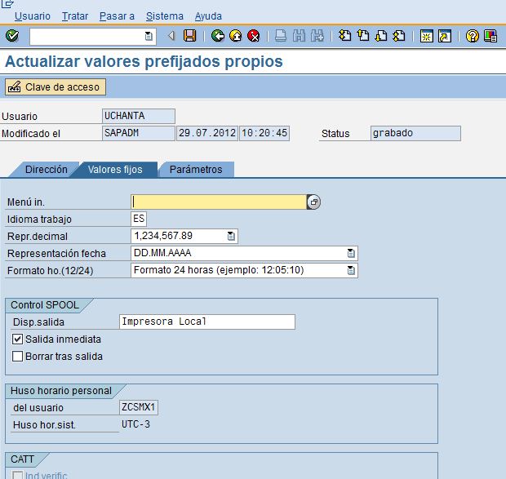Expand Representación fecha dropdown
The height and width of the screenshot is (479, 506).
(351, 253)
